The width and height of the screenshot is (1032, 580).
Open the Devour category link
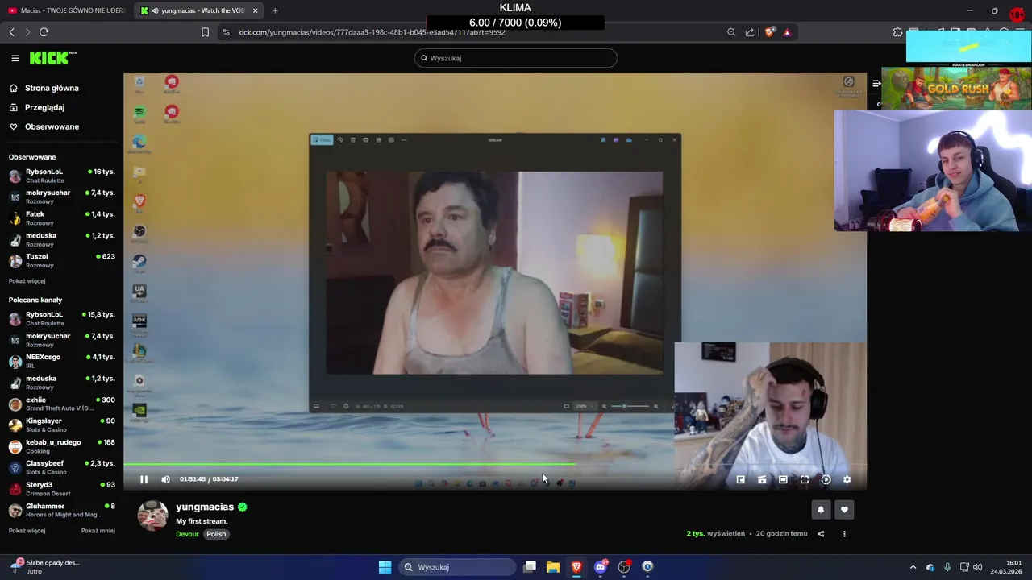pos(187,534)
